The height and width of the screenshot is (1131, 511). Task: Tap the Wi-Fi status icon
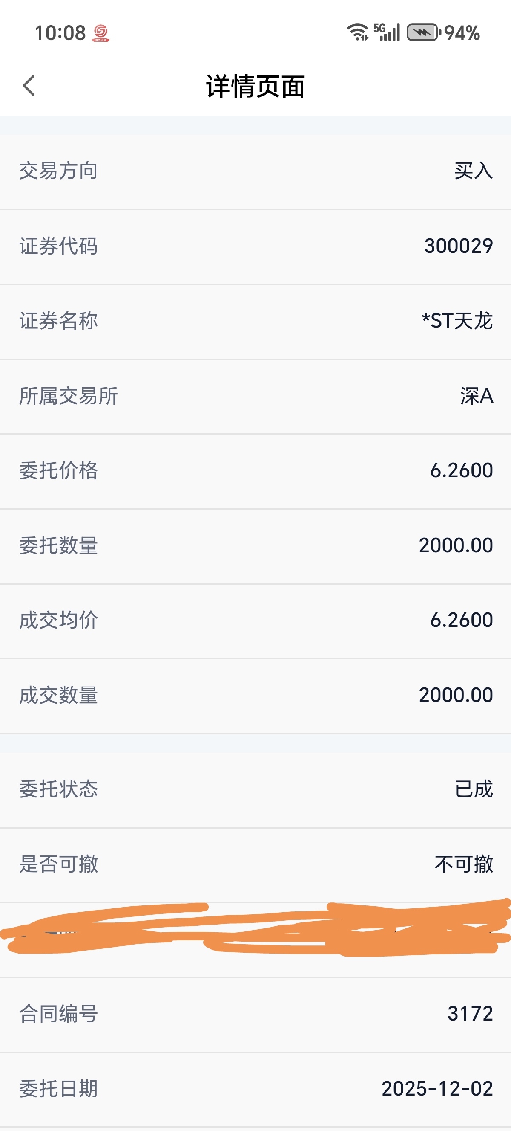point(358,32)
